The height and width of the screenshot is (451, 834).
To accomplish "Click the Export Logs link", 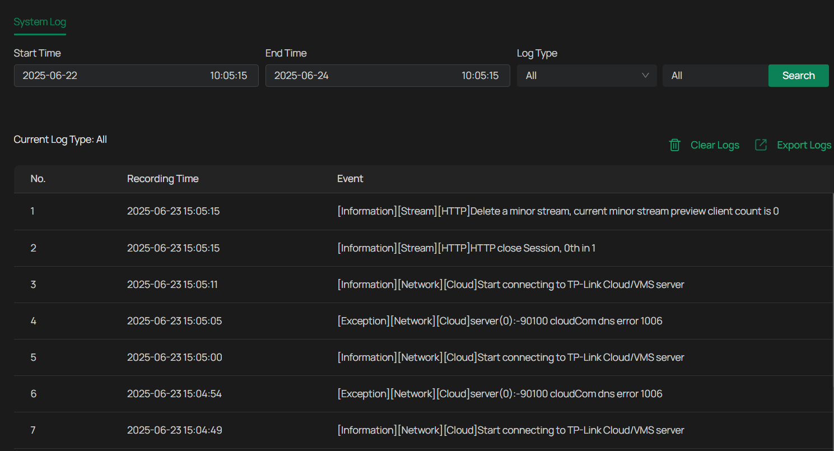I will [804, 145].
